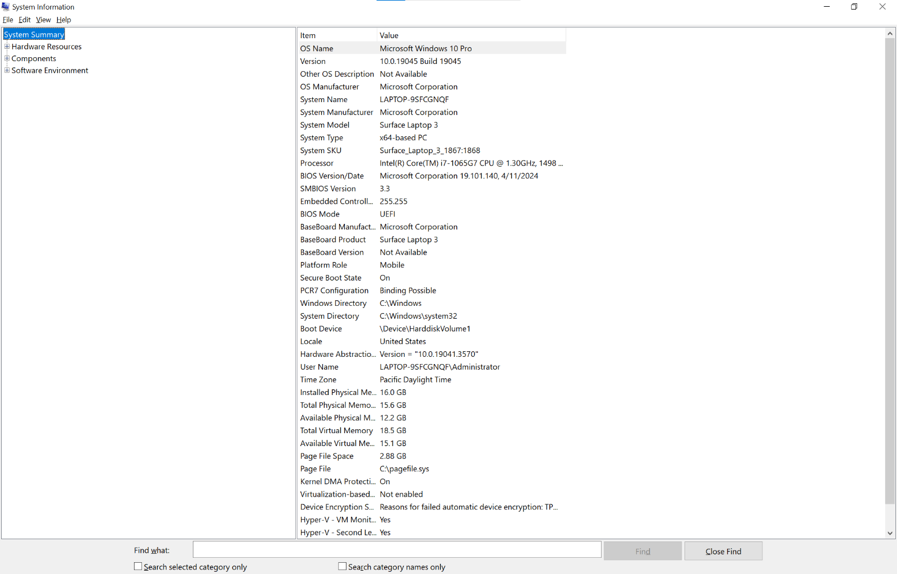Viewport: 897px width, 574px height.
Task: Click the Pacific Daylight Time value
Action: [x=415, y=380]
